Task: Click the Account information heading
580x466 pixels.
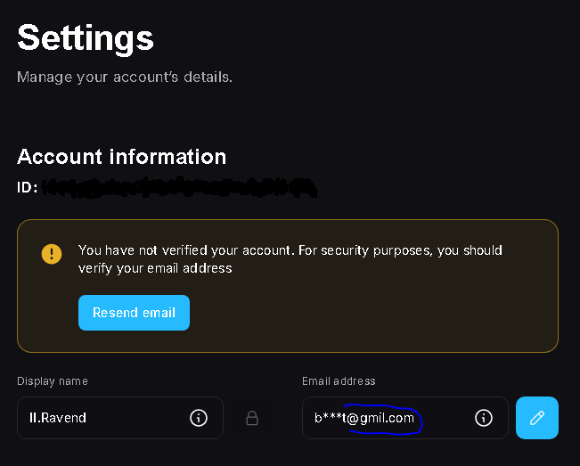Action: pyautogui.click(x=121, y=157)
